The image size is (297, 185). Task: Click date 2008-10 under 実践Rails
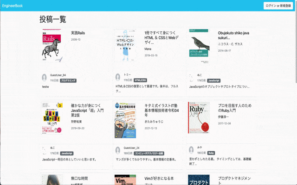point(76,40)
